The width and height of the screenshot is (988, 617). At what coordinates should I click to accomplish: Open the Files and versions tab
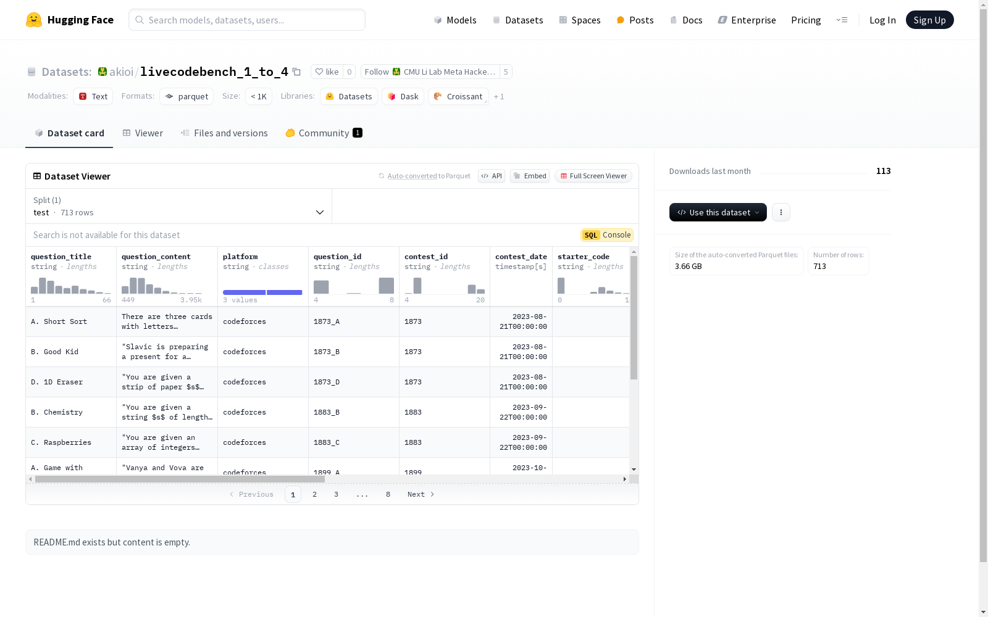click(x=224, y=133)
